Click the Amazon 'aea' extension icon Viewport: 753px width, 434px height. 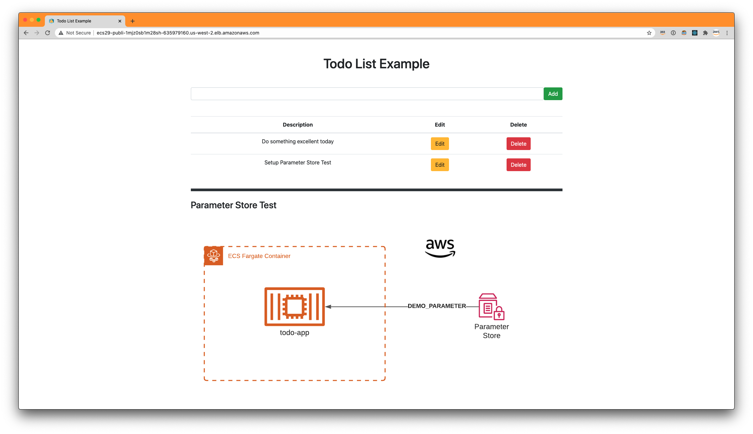coord(662,33)
